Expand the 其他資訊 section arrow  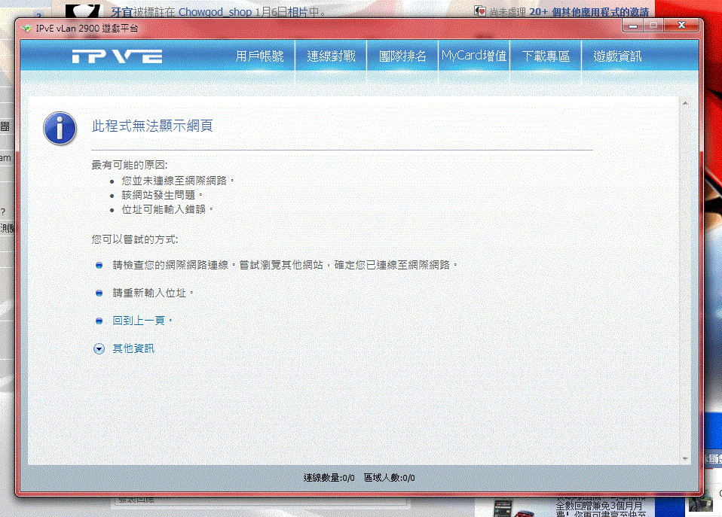click(99, 348)
